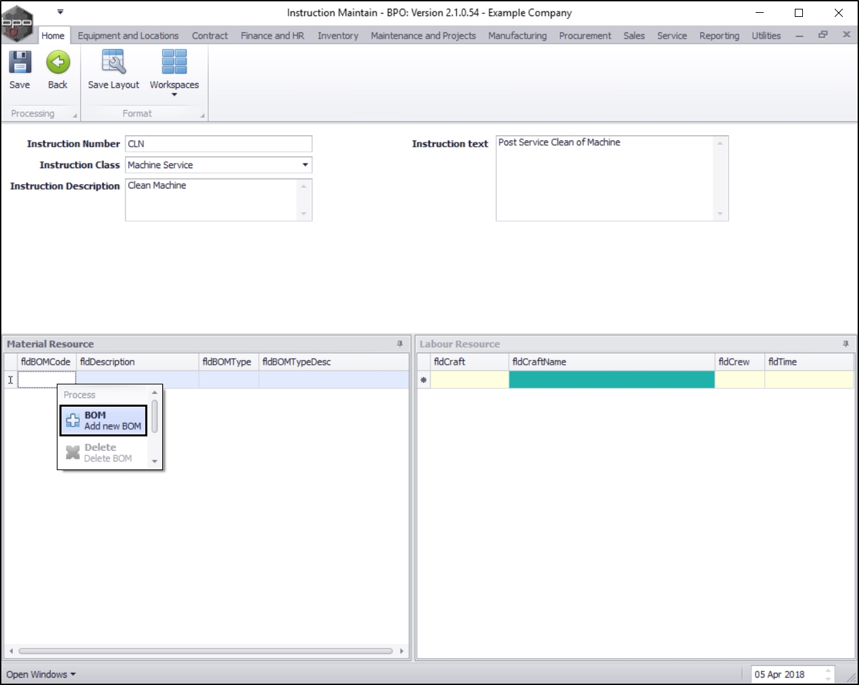The image size is (859, 685).
Task: Open the Home ribbon tab
Action: pos(53,36)
